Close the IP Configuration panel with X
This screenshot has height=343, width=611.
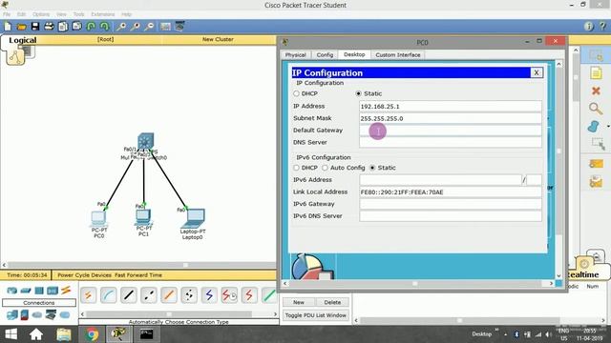pyautogui.click(x=537, y=72)
